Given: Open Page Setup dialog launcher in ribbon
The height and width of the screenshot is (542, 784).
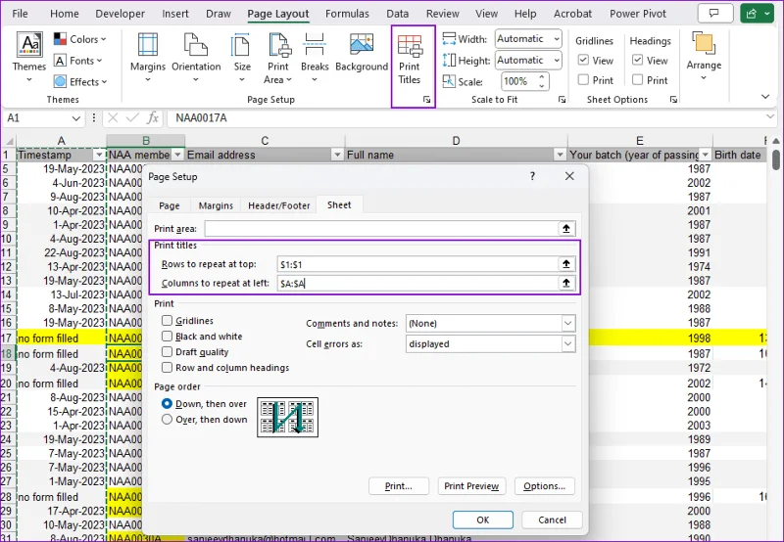Looking at the screenshot, I should point(426,100).
